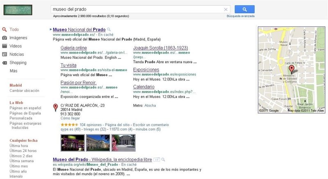
Task: Click preview magnifier beside Museo Nacional del Prado
Action: point(109,29)
